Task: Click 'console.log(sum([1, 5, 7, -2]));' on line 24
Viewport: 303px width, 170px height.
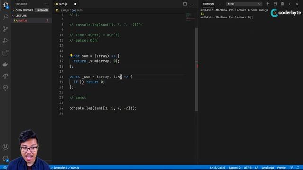Action: (103, 108)
